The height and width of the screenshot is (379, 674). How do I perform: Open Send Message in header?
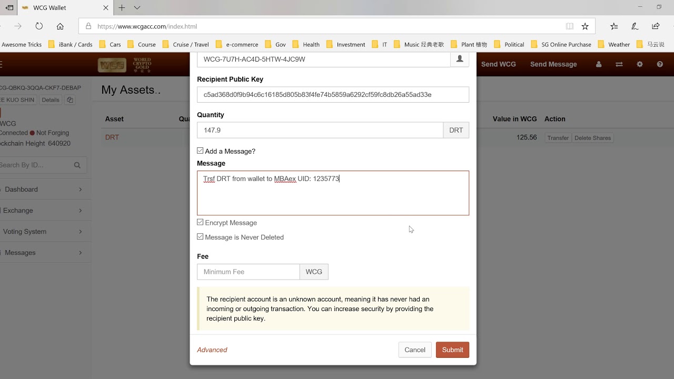[553, 64]
